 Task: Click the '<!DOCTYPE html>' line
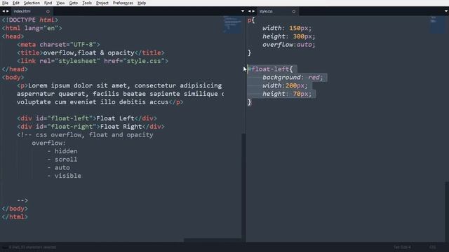coord(30,20)
